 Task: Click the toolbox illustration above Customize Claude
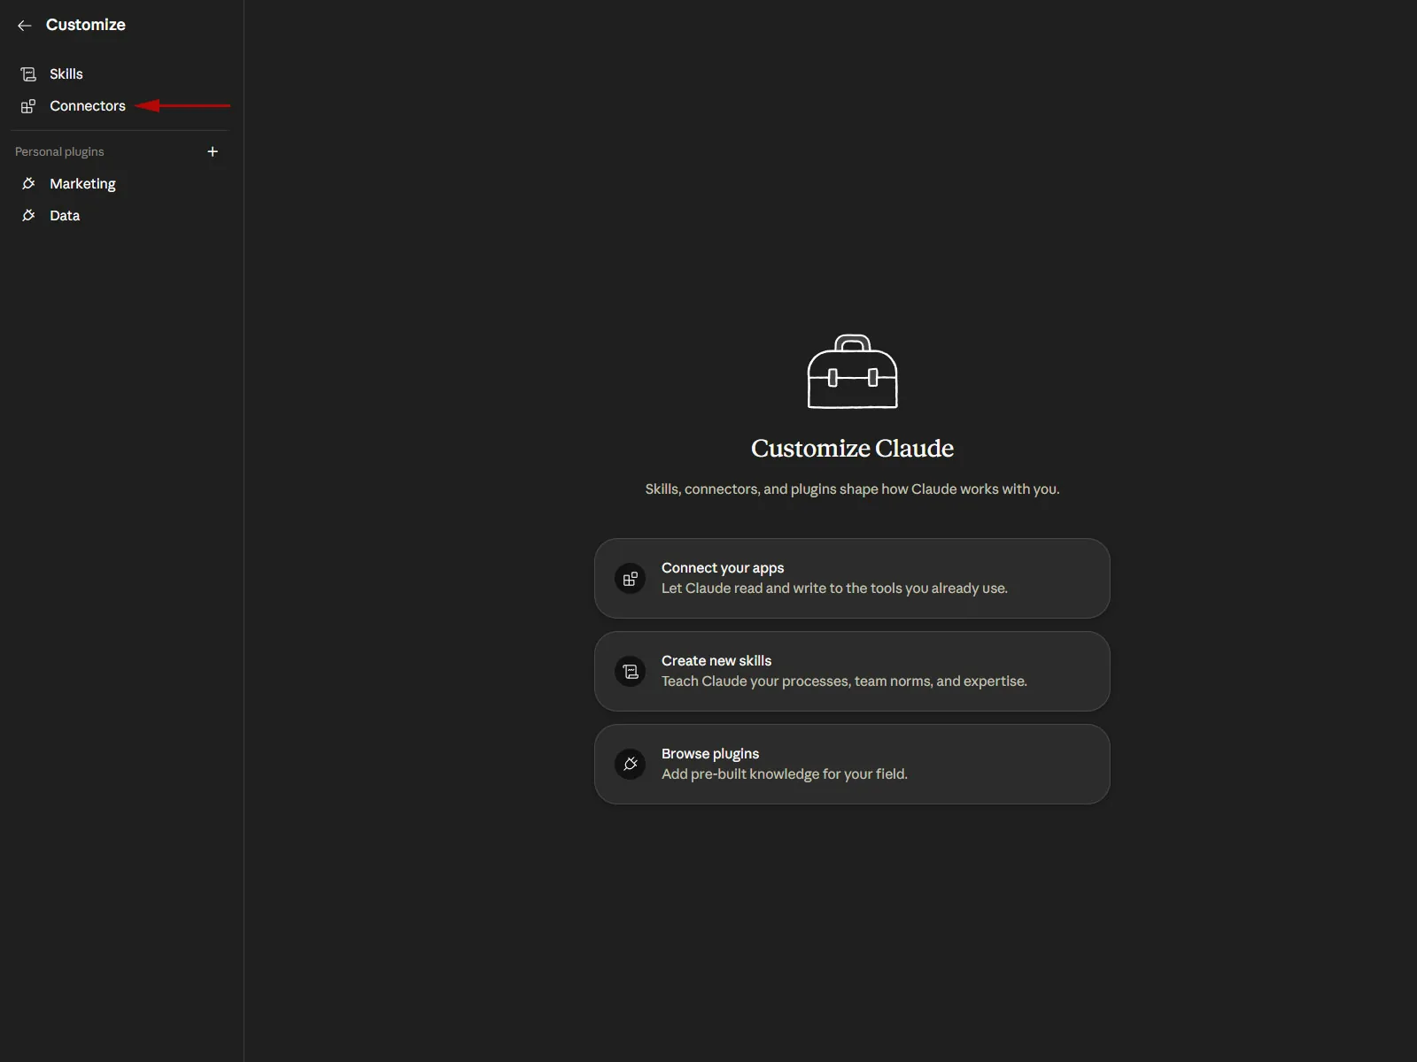[852, 372]
